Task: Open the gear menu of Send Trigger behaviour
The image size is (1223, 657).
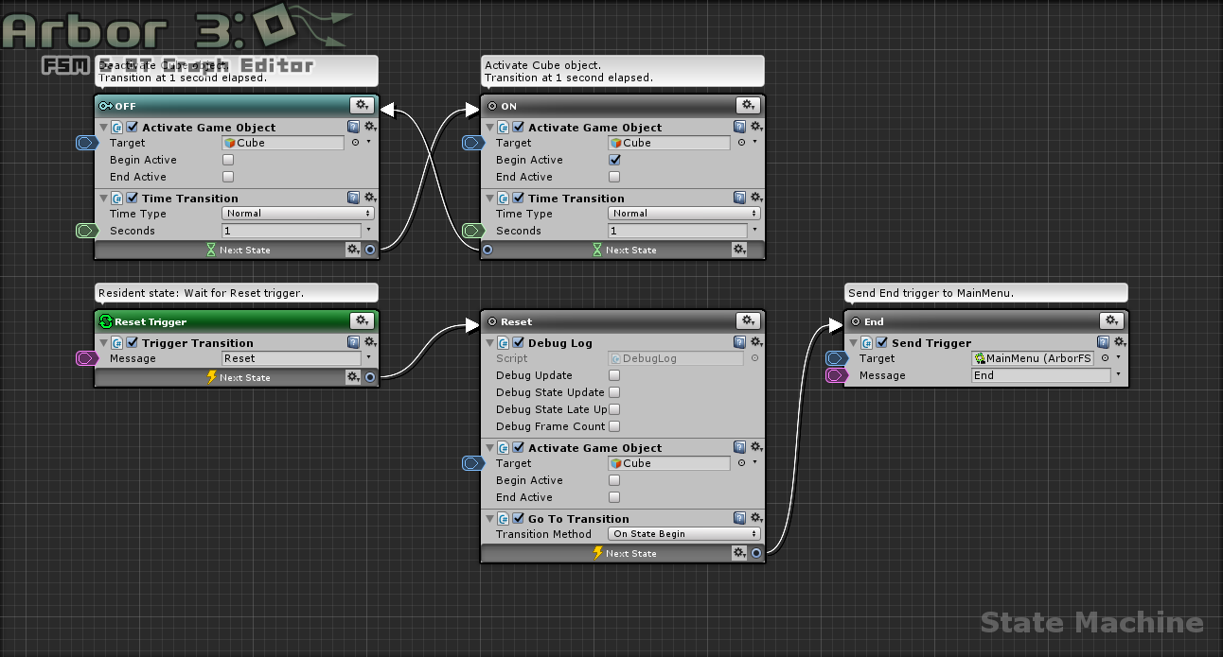Action: point(1119,343)
